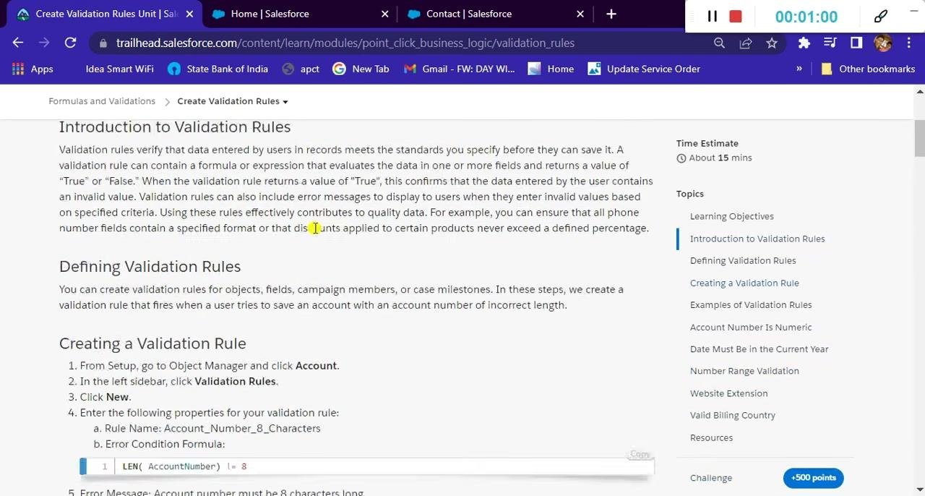This screenshot has height=496, width=925.
Task: Click the recorder annotation pen icon
Action: tap(881, 17)
